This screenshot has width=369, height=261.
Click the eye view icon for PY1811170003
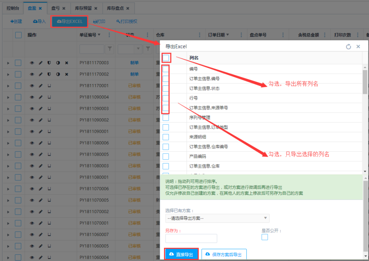click(32, 63)
